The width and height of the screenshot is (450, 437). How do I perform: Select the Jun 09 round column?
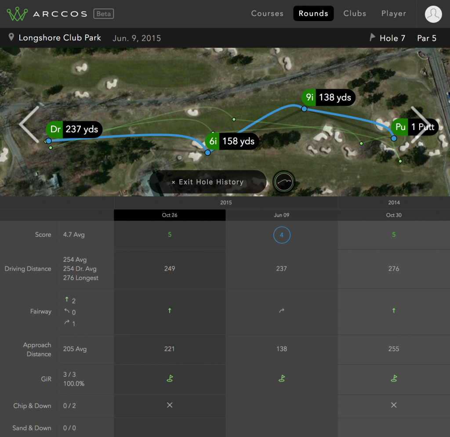click(x=282, y=215)
